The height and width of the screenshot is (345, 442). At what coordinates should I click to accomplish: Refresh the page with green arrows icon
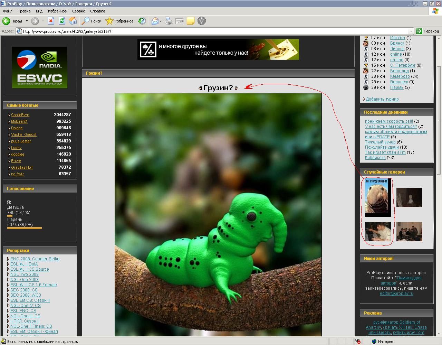pos(62,21)
